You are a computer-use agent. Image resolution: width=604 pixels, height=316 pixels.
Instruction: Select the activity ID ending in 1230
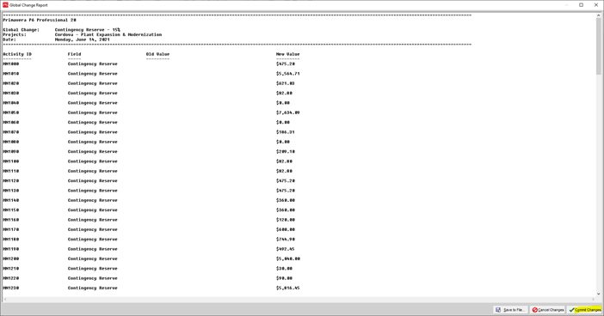pyautogui.click(x=11, y=288)
